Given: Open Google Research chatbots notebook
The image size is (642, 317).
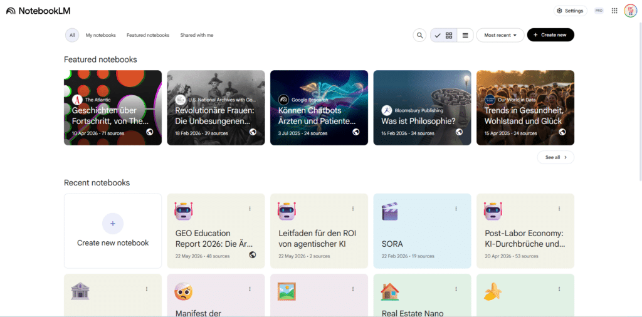Looking at the screenshot, I should coord(319,108).
